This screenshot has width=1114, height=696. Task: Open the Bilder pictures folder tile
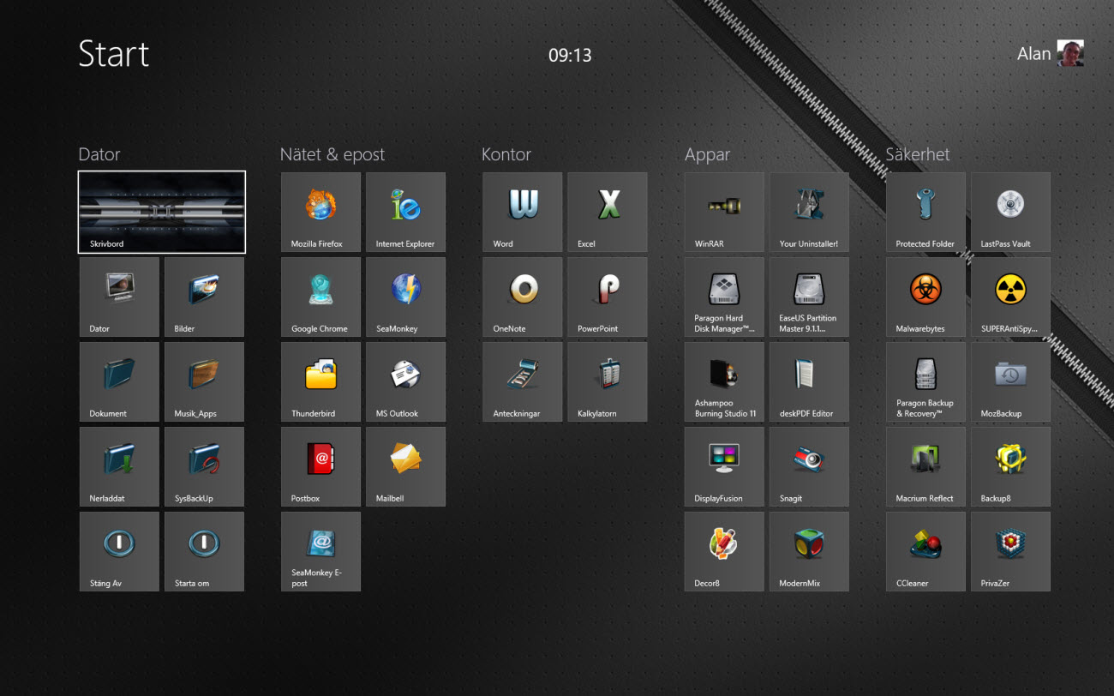pos(204,297)
